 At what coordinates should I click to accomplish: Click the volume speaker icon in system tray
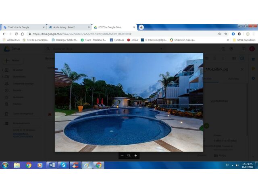pyautogui.click(x=237, y=165)
